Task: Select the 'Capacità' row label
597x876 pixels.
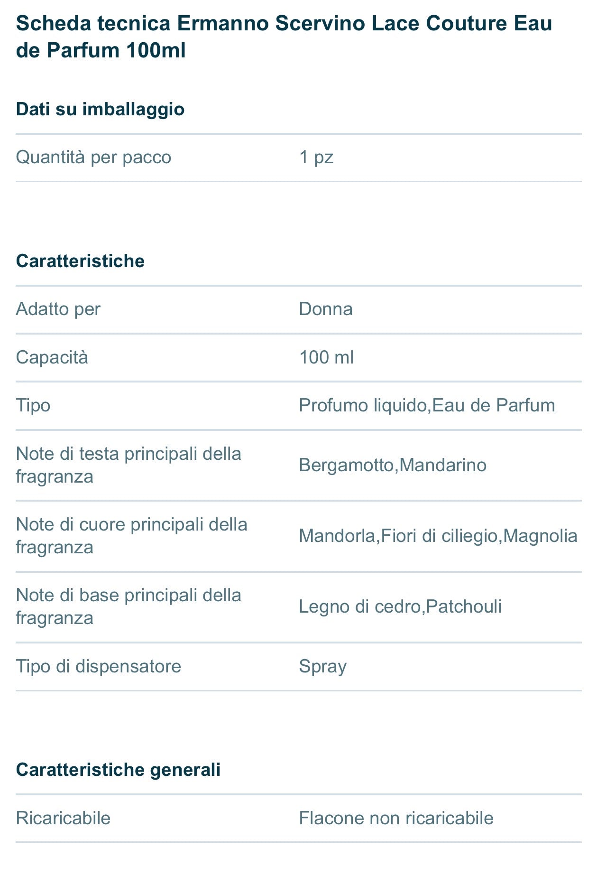Action: click(x=52, y=357)
